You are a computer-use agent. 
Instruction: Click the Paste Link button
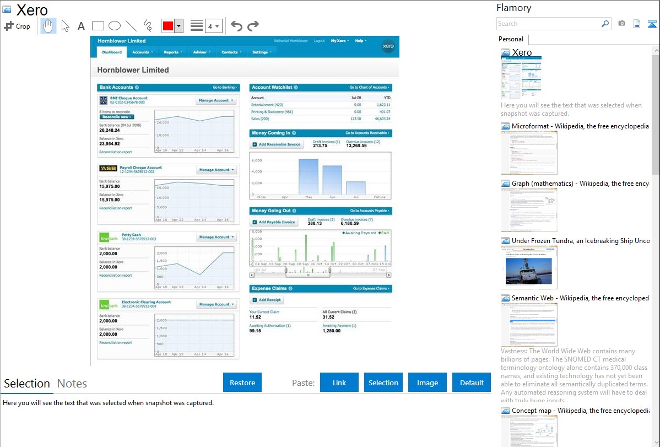click(339, 383)
